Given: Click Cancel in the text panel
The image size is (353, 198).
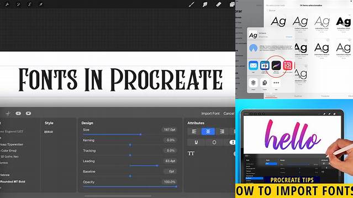Looking at the screenshot, I should [x=229, y=113].
